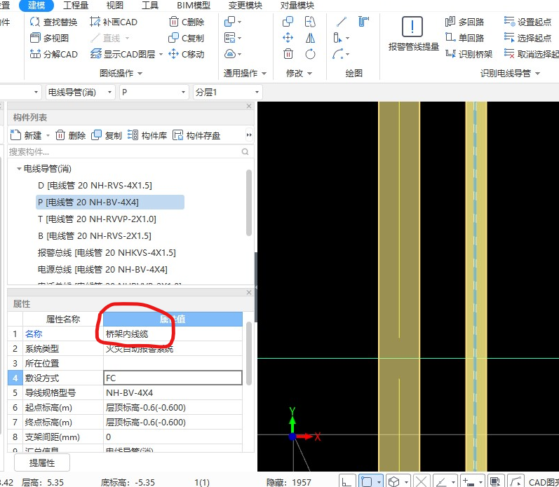Toggle the rectangle selection status icon
The height and width of the screenshot is (487, 559).
tap(367, 481)
